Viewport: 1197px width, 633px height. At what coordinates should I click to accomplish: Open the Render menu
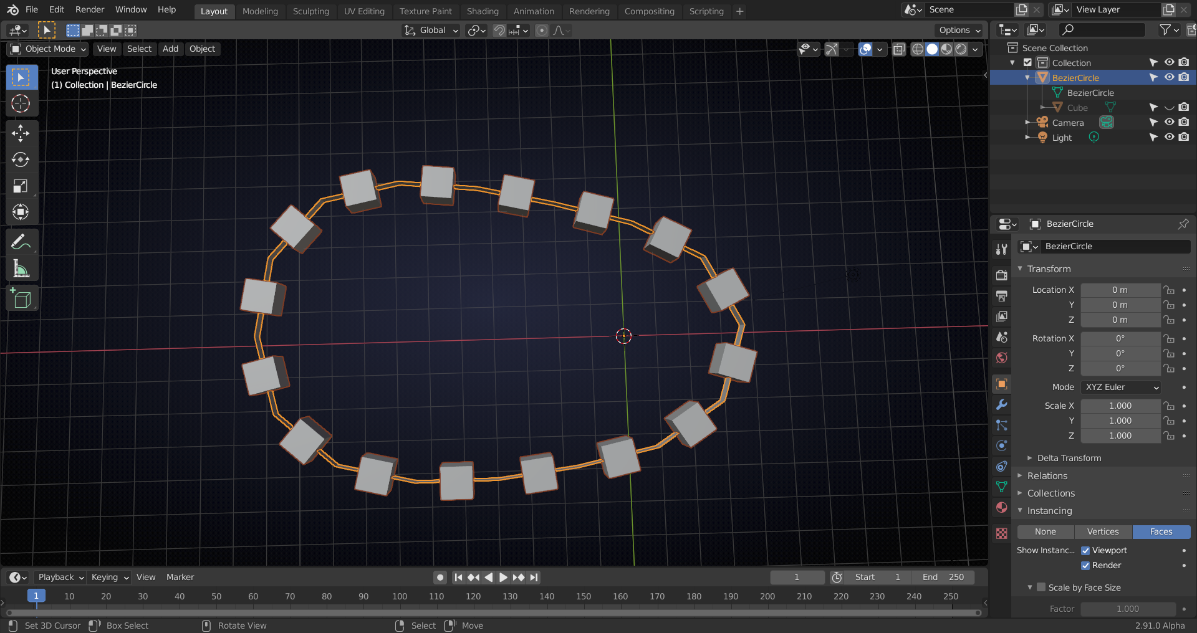tap(90, 9)
